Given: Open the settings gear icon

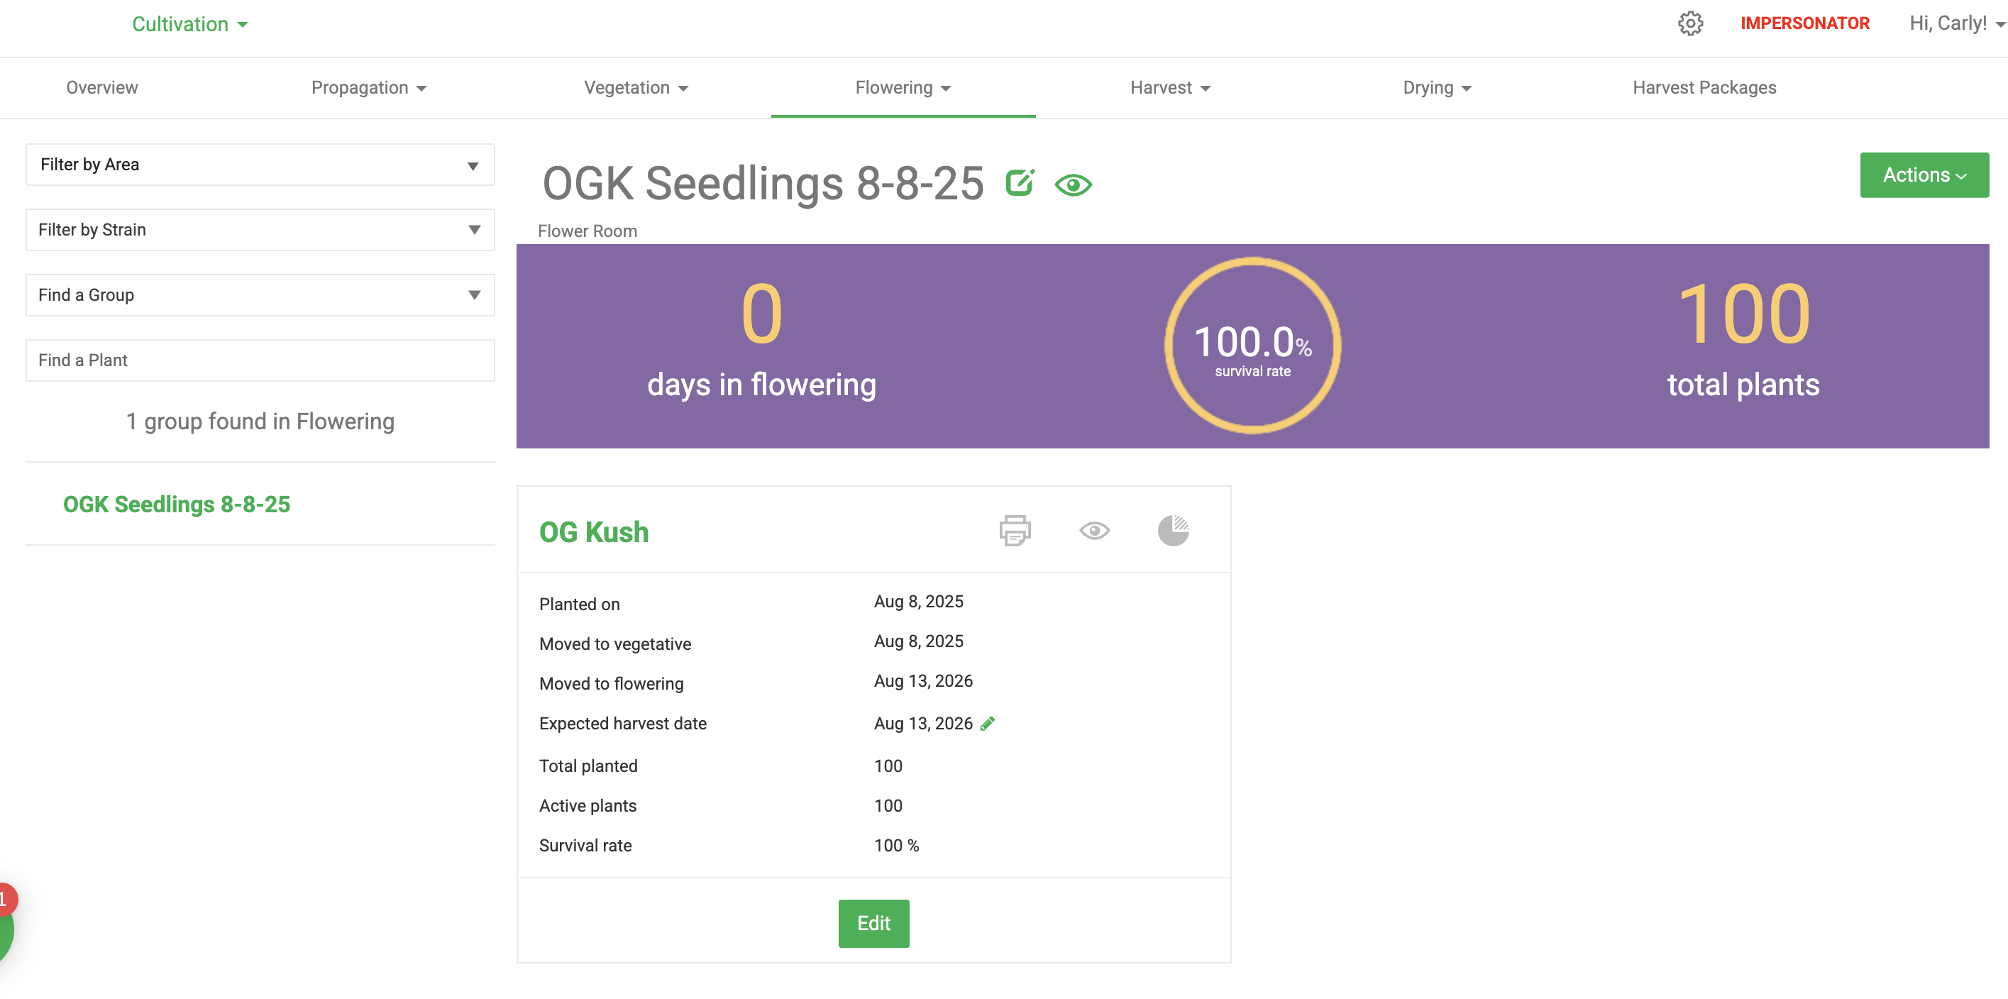Looking at the screenshot, I should (1690, 23).
